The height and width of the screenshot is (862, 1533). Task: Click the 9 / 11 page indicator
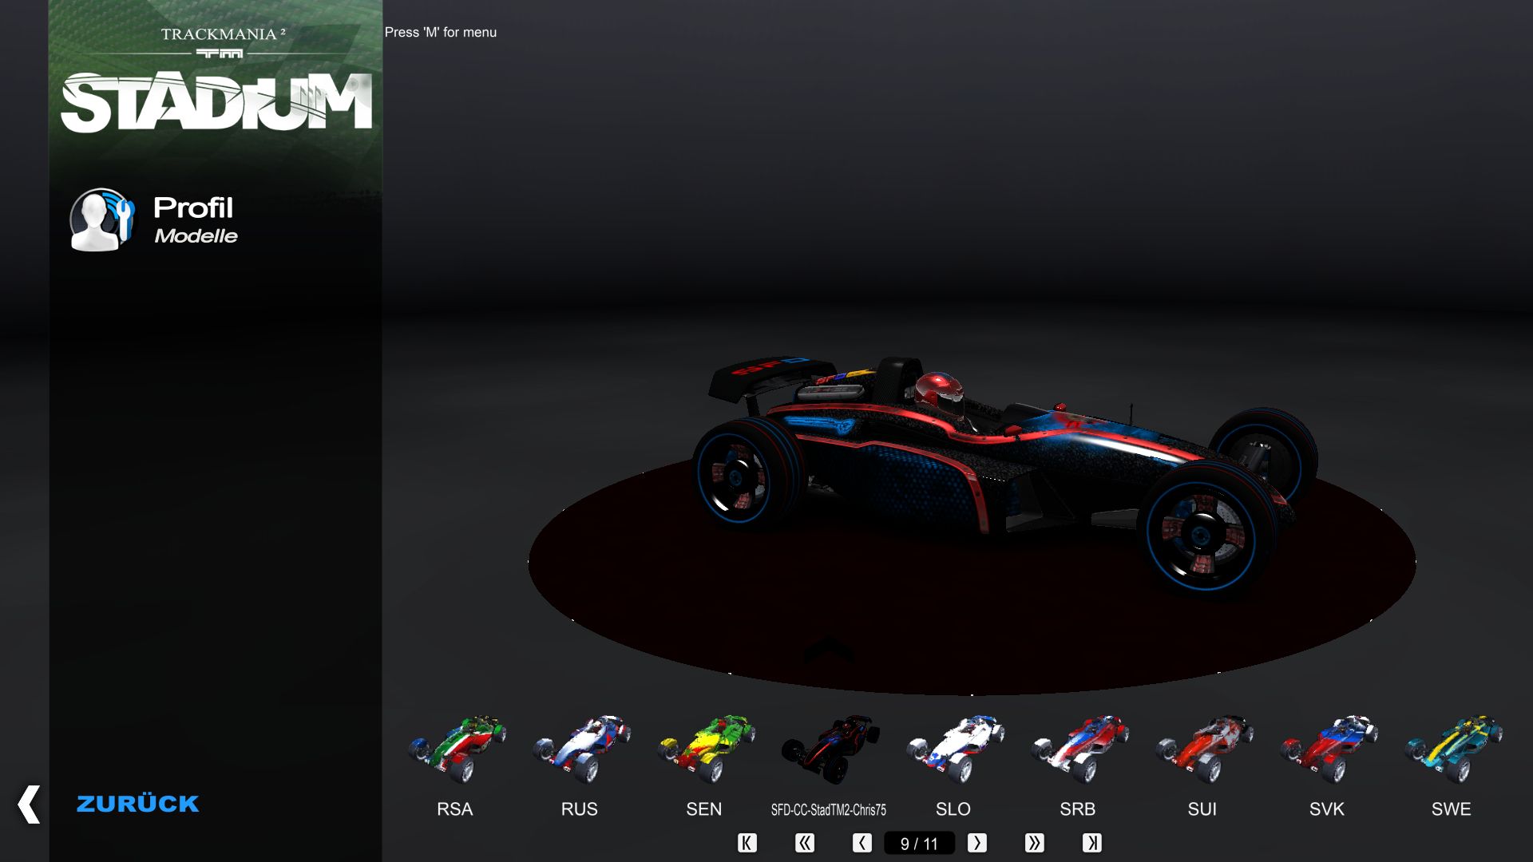tap(919, 844)
